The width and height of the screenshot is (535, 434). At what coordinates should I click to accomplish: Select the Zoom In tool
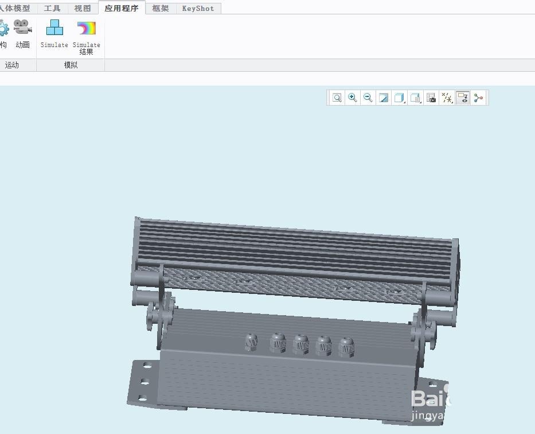tap(352, 98)
